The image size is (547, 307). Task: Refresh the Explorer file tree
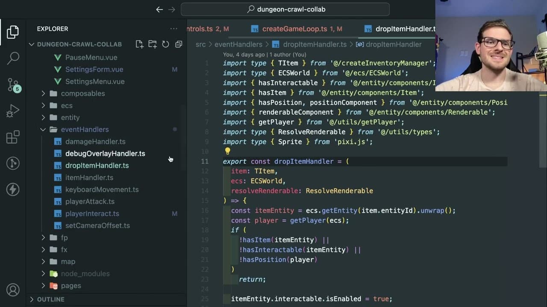pyautogui.click(x=165, y=44)
